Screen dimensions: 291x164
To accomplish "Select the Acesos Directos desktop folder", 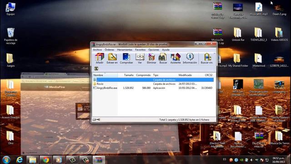I will click(x=10, y=112).
